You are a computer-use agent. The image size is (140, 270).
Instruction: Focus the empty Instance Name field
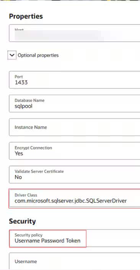(74, 127)
